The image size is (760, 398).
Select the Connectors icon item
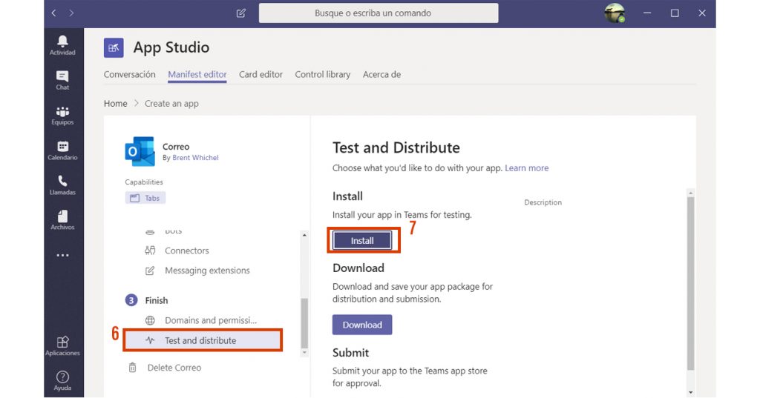177,251
